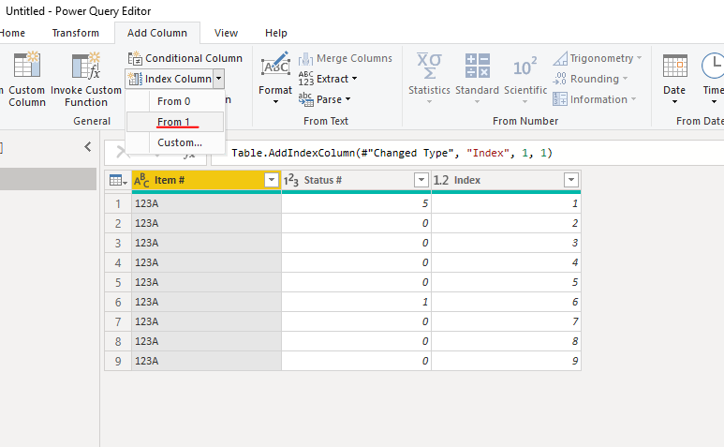The width and height of the screenshot is (724, 447).
Task: Click the Index column header
Action: pos(506,180)
